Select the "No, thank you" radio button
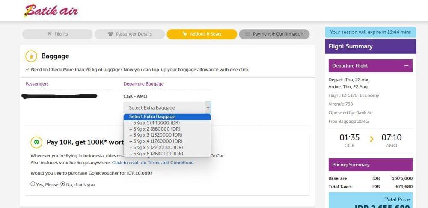This screenshot has width=428, height=208. pyautogui.click(x=62, y=184)
